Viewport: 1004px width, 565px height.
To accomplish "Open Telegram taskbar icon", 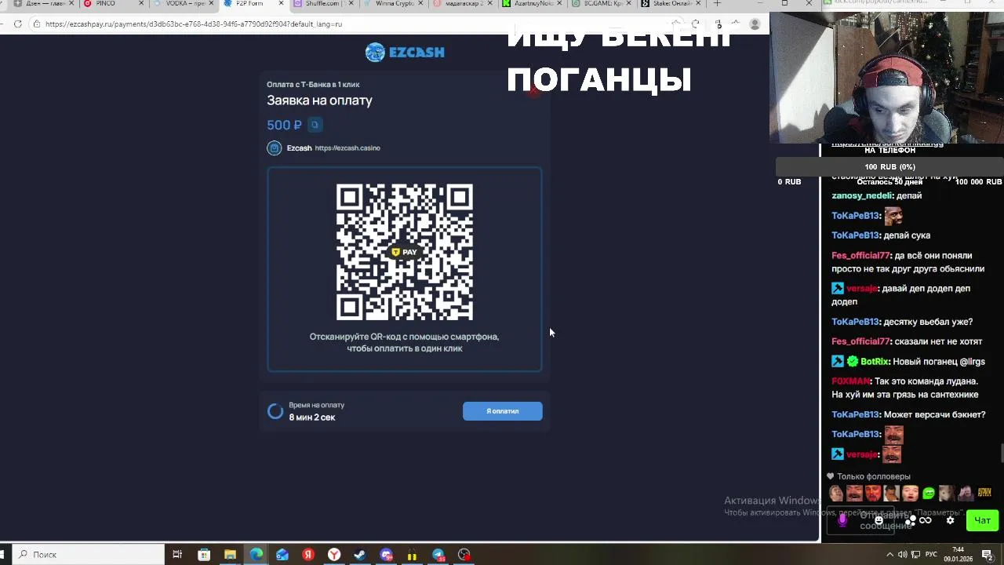I will [438, 555].
